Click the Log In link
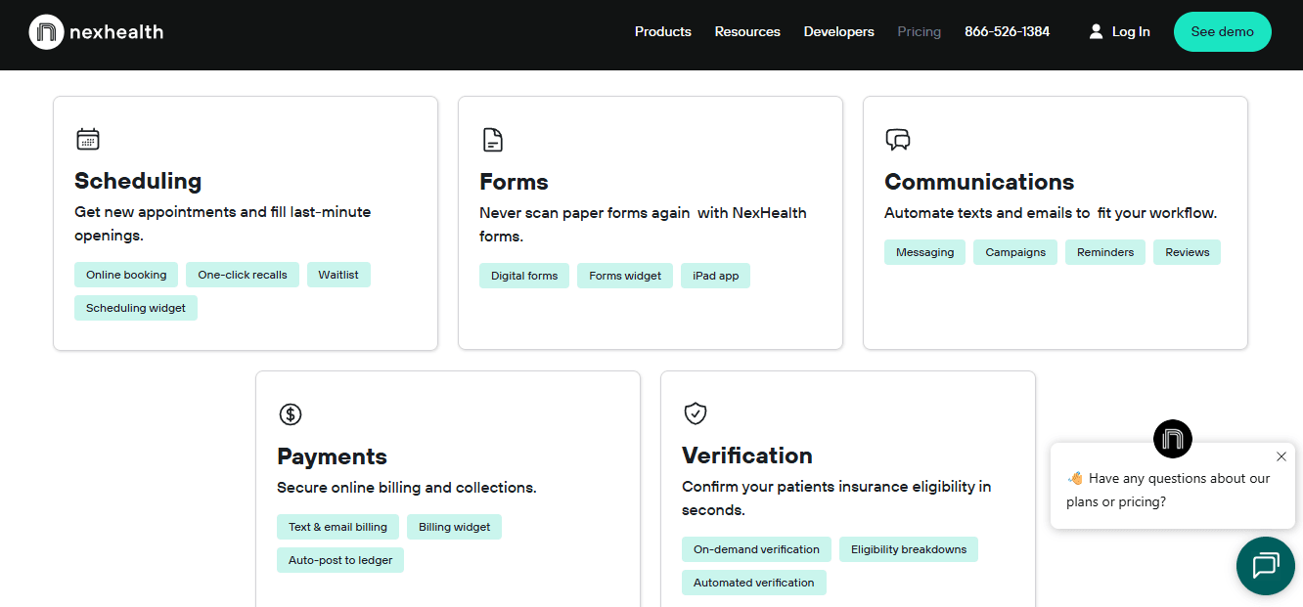The width and height of the screenshot is (1303, 607). [1131, 32]
